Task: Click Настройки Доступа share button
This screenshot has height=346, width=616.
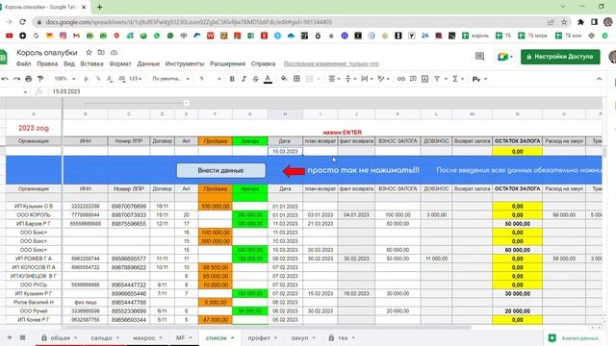Action: tap(560, 57)
